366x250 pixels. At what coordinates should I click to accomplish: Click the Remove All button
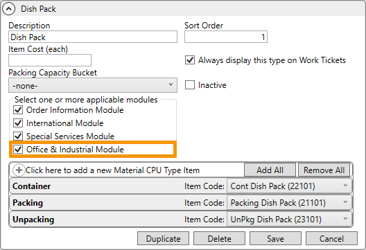(x=324, y=170)
